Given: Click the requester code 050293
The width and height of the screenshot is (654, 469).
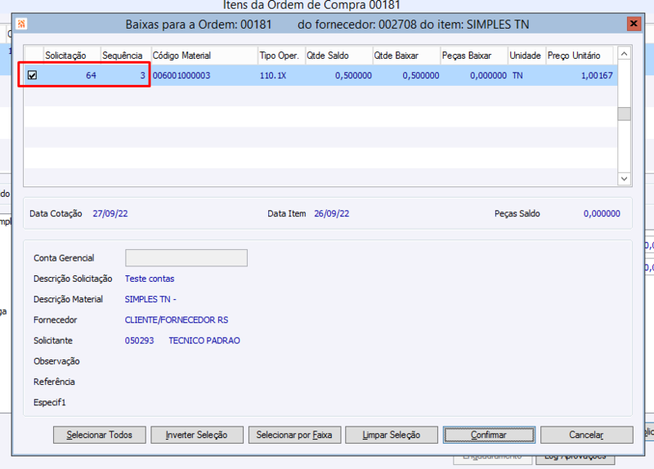Looking at the screenshot, I should (139, 341).
